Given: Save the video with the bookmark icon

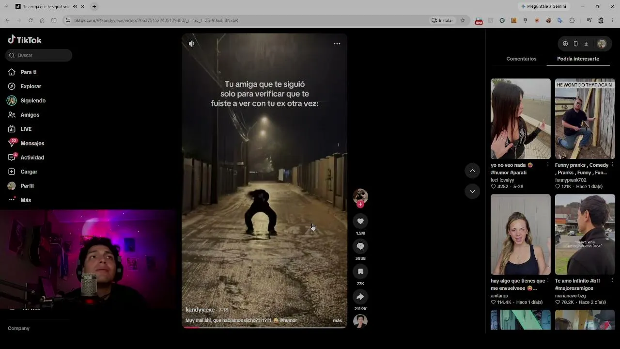Looking at the screenshot, I should [x=360, y=271].
